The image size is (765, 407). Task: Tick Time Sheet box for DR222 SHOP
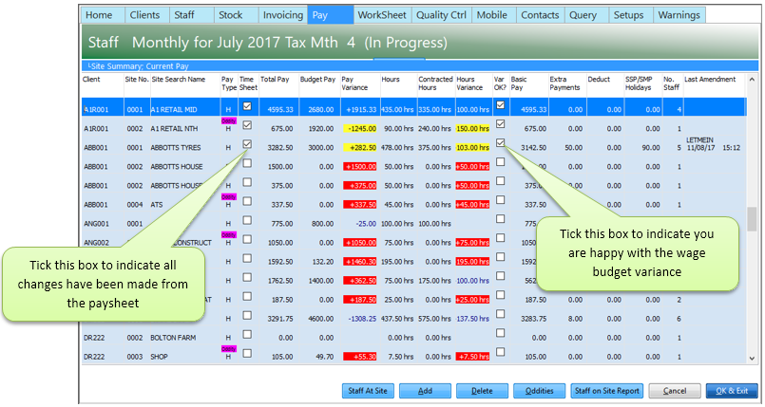[x=247, y=353]
